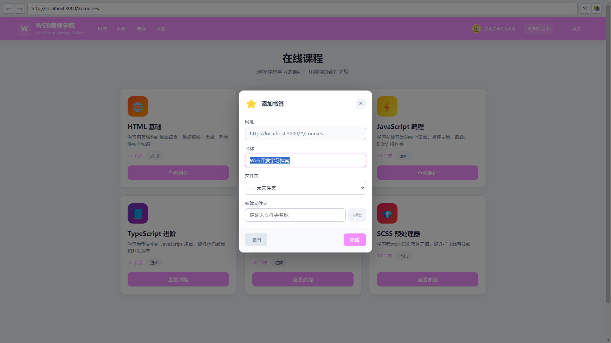Click the diamond icon on SCSS 预处理器 card
This screenshot has width=611, height=343.
tap(387, 213)
